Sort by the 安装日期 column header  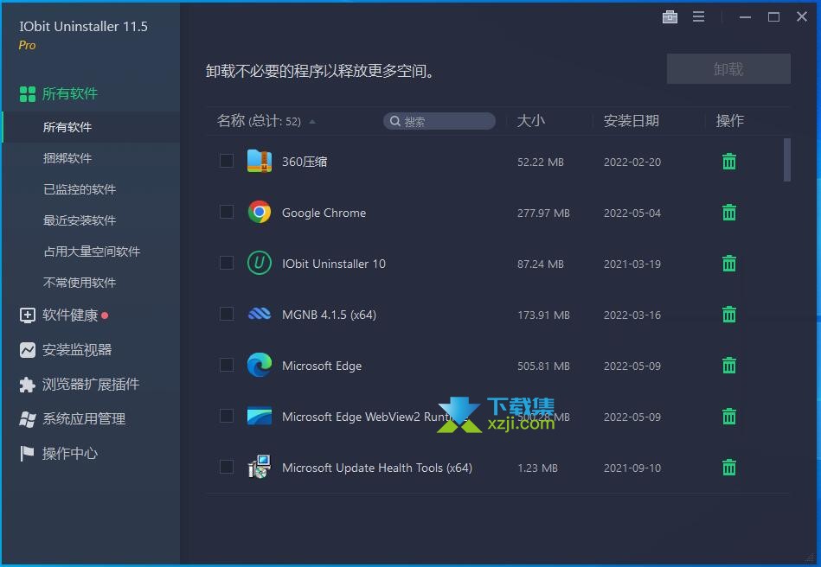pyautogui.click(x=631, y=121)
